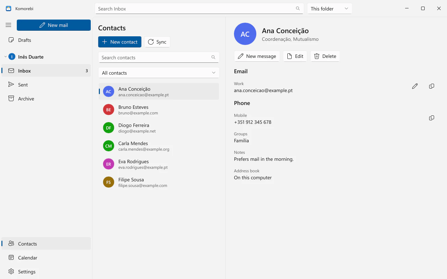Select Eva Rodrigues in the contact list
Viewport: 447px width, 279px height.
point(159,164)
